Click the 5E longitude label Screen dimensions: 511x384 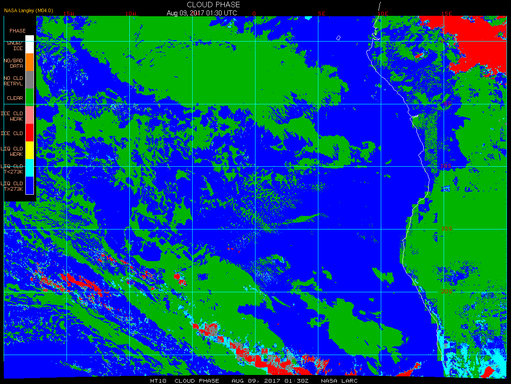pos(322,14)
